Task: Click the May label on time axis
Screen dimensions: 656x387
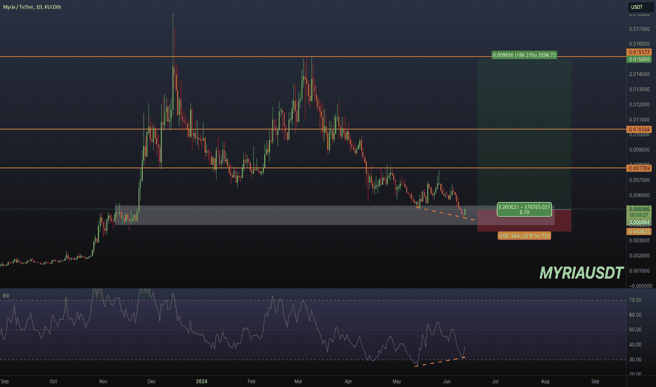Action: 396,381
